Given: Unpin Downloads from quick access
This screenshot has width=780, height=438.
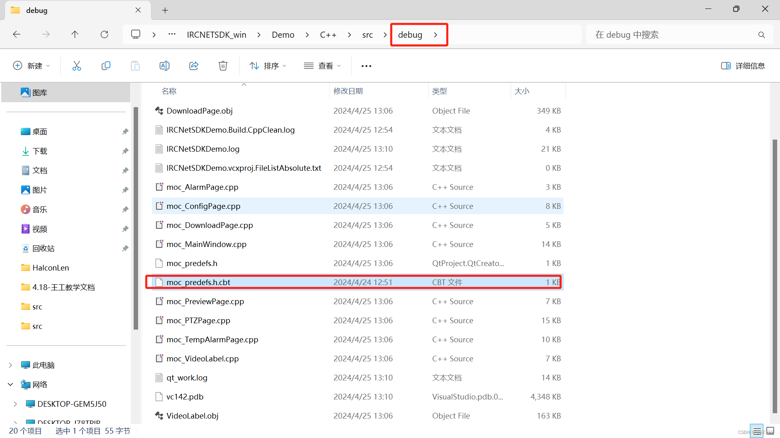Looking at the screenshot, I should [x=125, y=151].
